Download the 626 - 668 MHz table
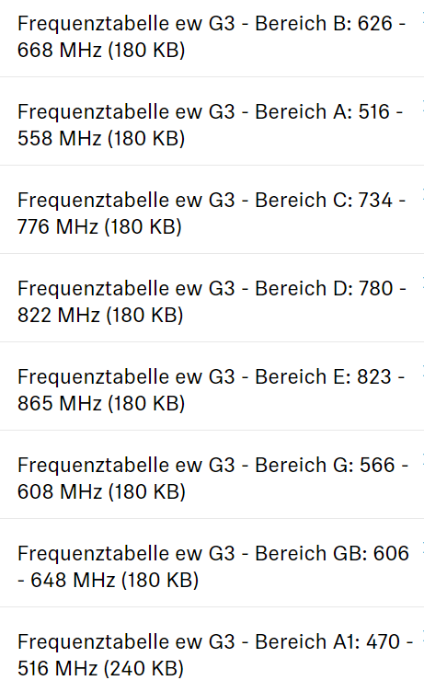Image resolution: width=424 pixels, height=692 pixels. pos(212,37)
